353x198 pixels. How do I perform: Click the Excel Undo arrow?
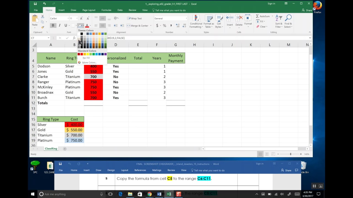(x=44, y=4)
